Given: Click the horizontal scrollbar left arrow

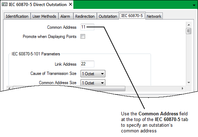Looking at the screenshot, I should tap(9, 88).
